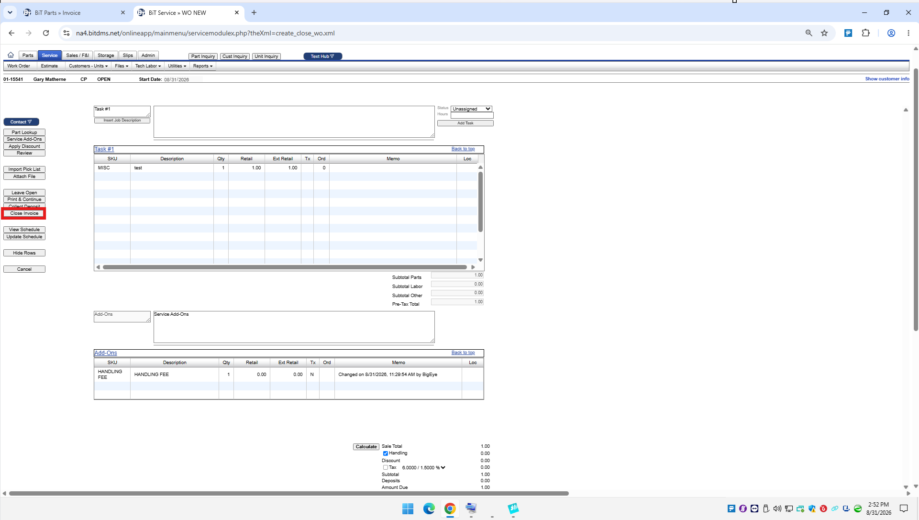Expand the Tech Labor menu
The height and width of the screenshot is (520, 919).
148,66
